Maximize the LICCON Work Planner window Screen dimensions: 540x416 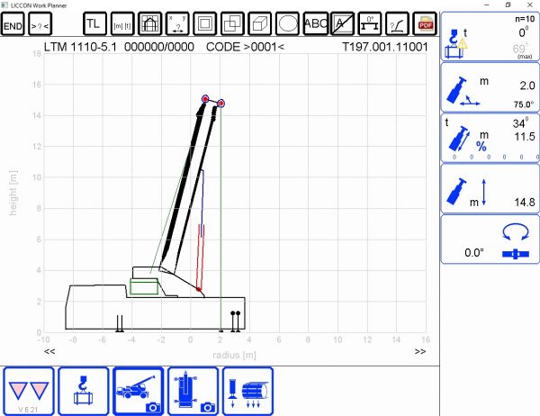click(508, 5)
